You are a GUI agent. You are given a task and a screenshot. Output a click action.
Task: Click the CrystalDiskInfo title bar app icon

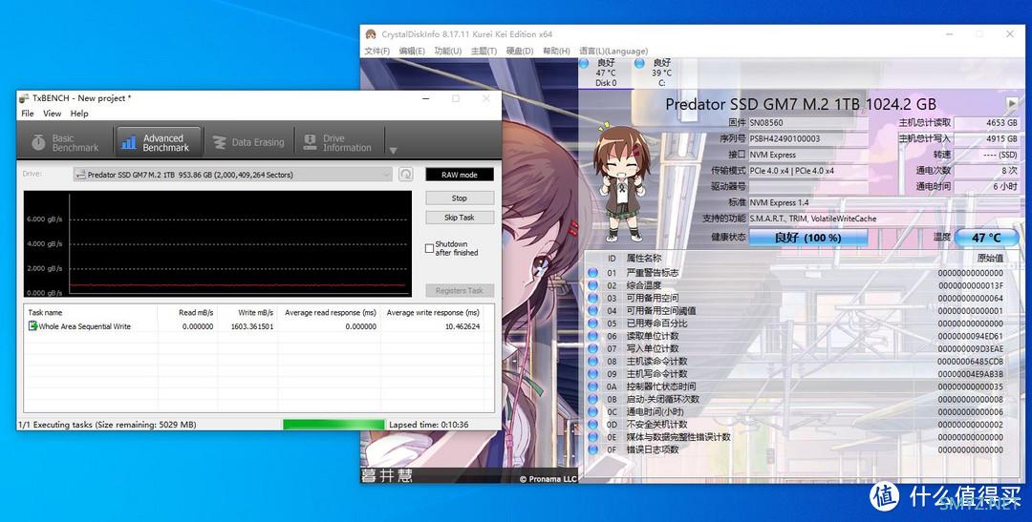pos(371,34)
